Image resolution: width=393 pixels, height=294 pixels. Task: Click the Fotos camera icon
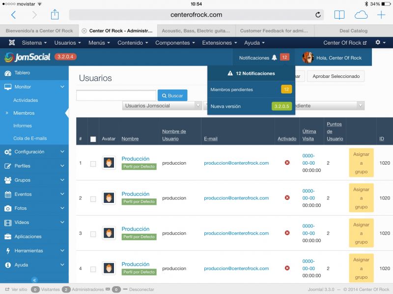(8, 208)
